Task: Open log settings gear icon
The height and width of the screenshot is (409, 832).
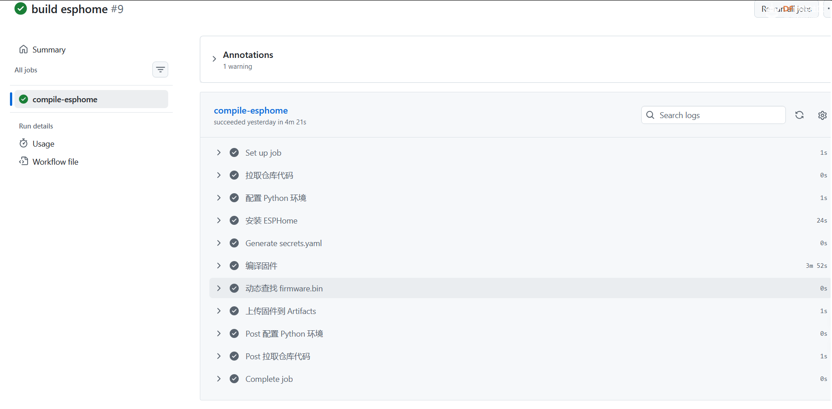Action: pos(823,115)
